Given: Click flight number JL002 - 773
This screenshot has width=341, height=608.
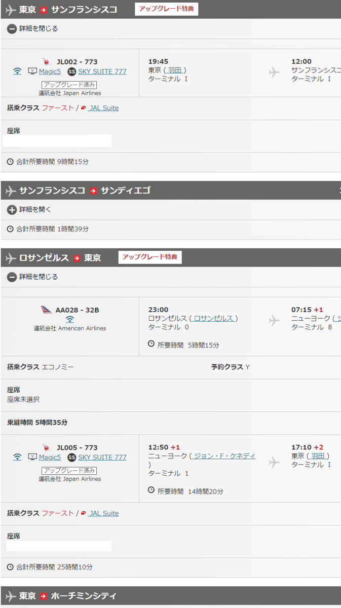Looking at the screenshot, I should [77, 62].
